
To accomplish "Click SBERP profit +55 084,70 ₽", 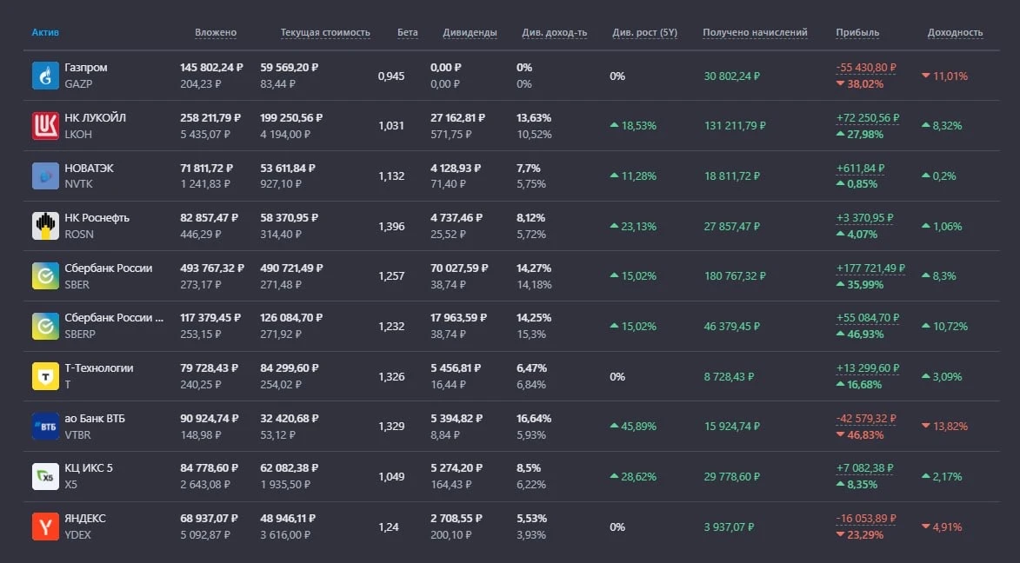I will [868, 318].
